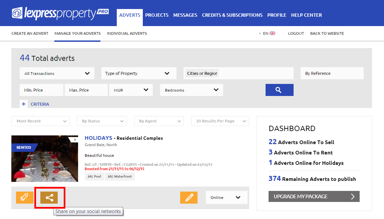Image resolution: width=384 pixels, height=219 pixels.
Task: Click the Ref. LP : 169970 line
Action: (148, 165)
